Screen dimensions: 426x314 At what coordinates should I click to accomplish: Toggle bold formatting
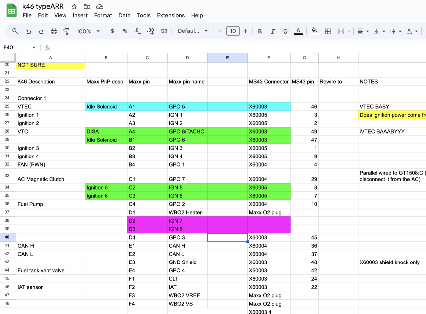point(260,31)
